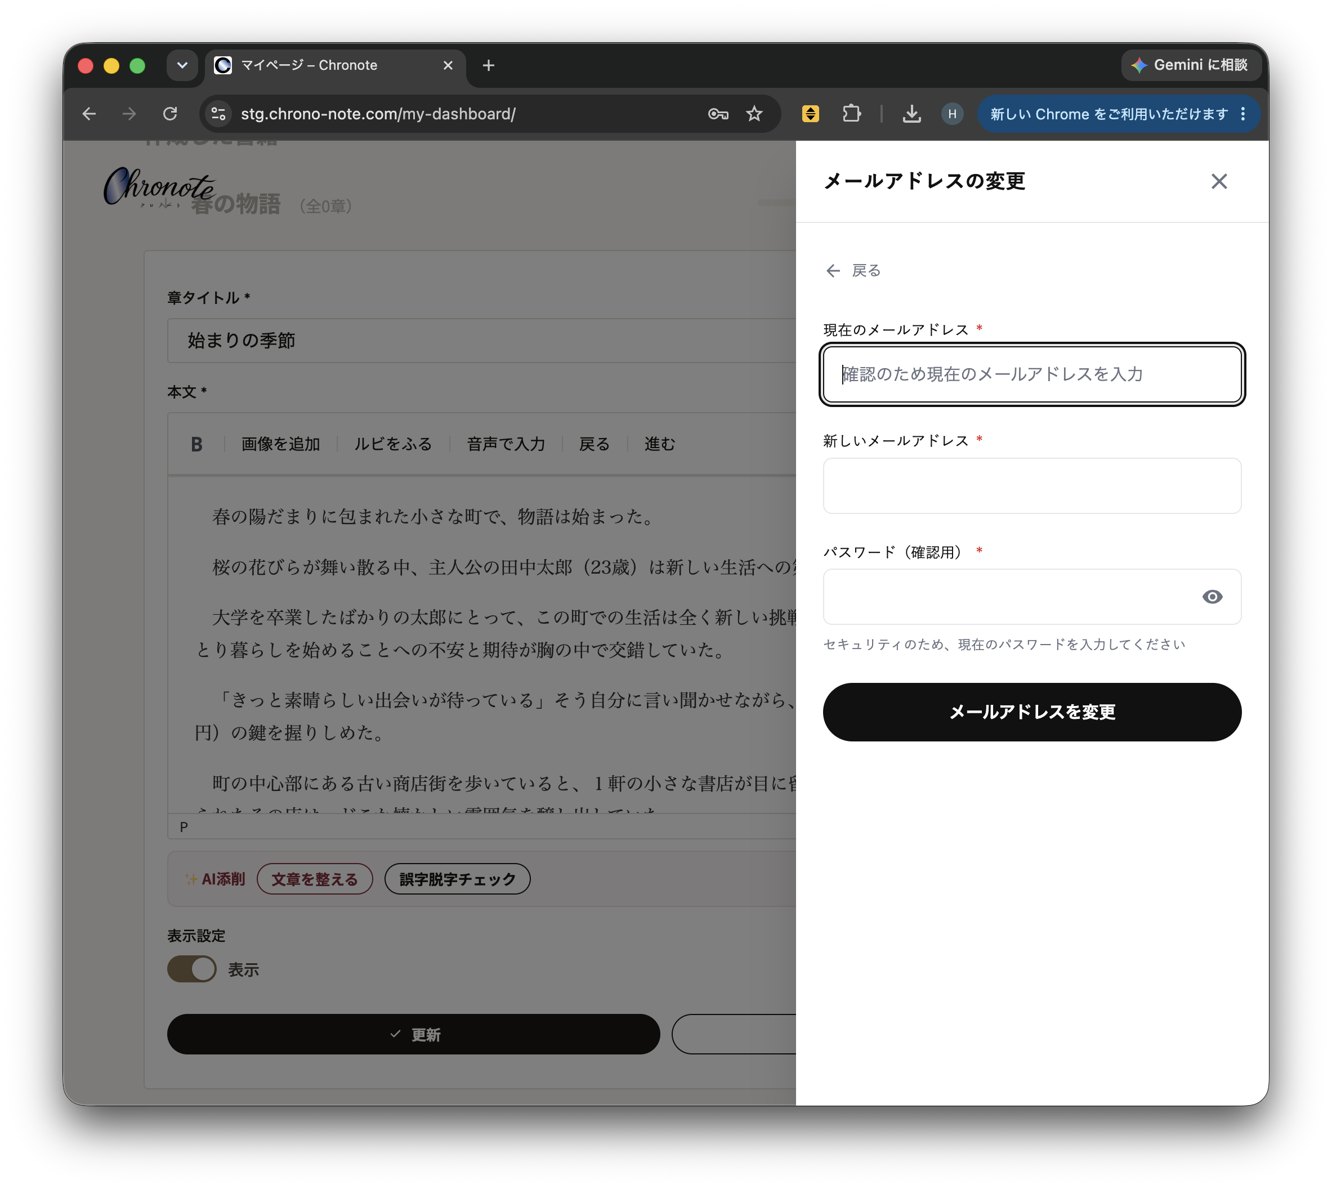This screenshot has width=1332, height=1189.
Task: Click the 戻る back arrow in the panel
Action: coord(852,270)
